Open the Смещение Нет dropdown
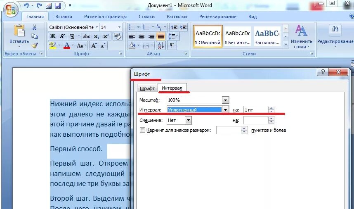 [x=188, y=120]
